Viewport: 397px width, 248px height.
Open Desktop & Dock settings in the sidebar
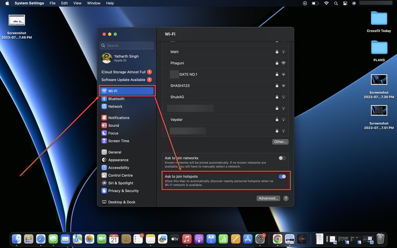(x=119, y=202)
